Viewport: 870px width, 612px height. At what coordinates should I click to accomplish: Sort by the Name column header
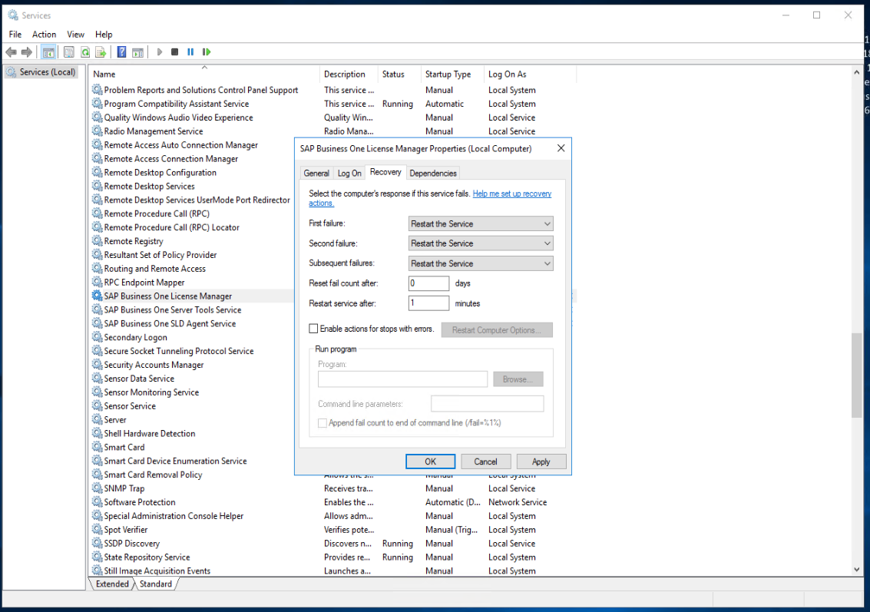pos(204,74)
